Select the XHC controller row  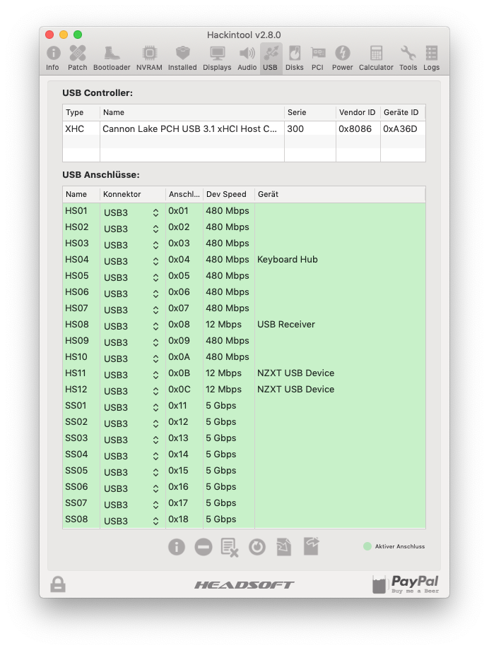(x=244, y=129)
